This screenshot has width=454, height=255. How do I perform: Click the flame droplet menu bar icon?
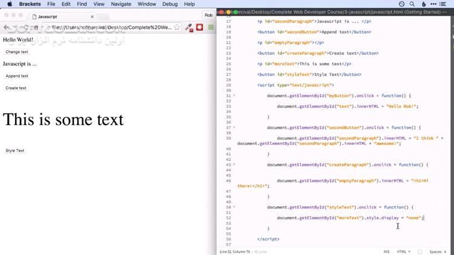pyautogui.click(x=424, y=4)
